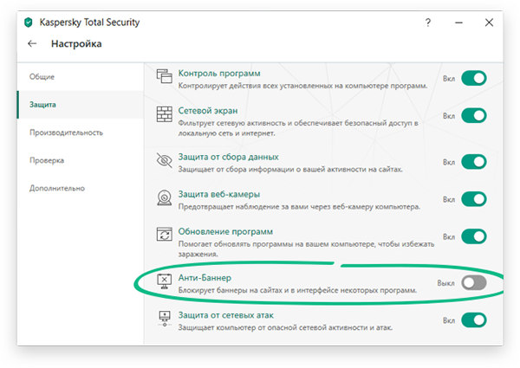Open the Дополнительно sidebar section
This screenshot has width=520, height=368.
(57, 188)
